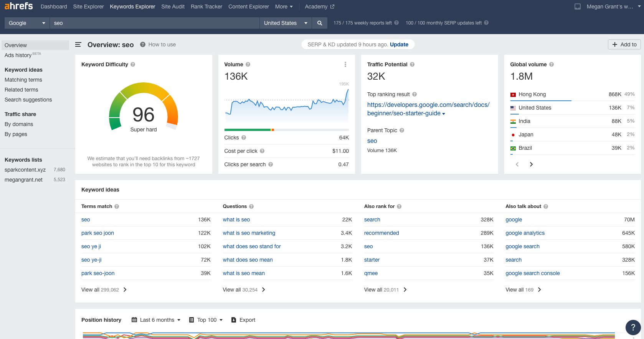Open Megan Grant's workspace account dropdown
The height and width of the screenshot is (339, 644).
click(x=613, y=7)
